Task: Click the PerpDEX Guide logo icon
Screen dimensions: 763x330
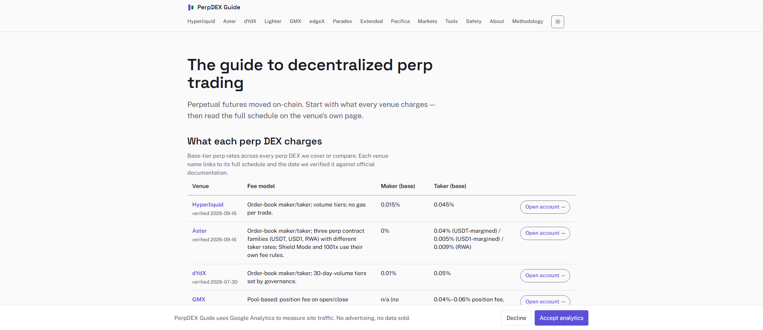Action: [191, 7]
